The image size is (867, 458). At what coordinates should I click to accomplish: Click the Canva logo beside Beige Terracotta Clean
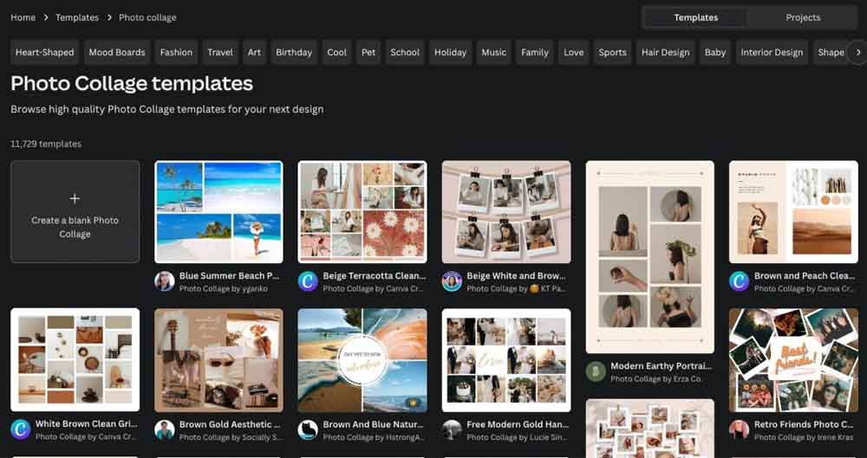point(308,281)
